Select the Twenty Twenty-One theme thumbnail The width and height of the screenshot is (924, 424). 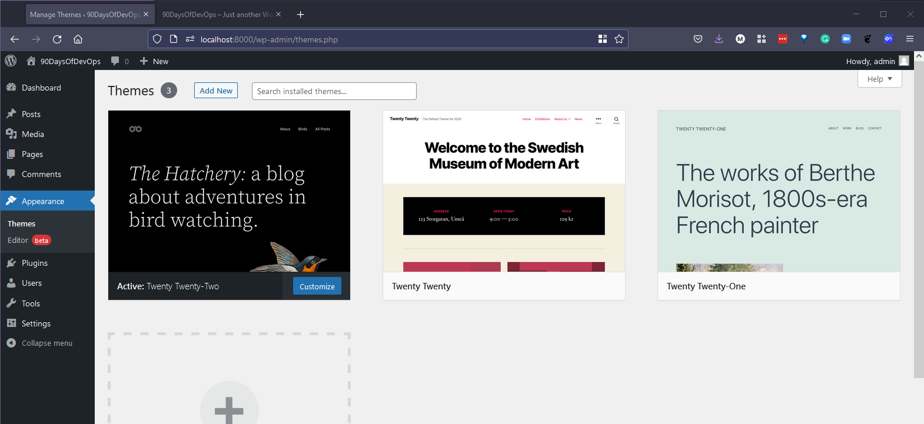[x=778, y=192]
